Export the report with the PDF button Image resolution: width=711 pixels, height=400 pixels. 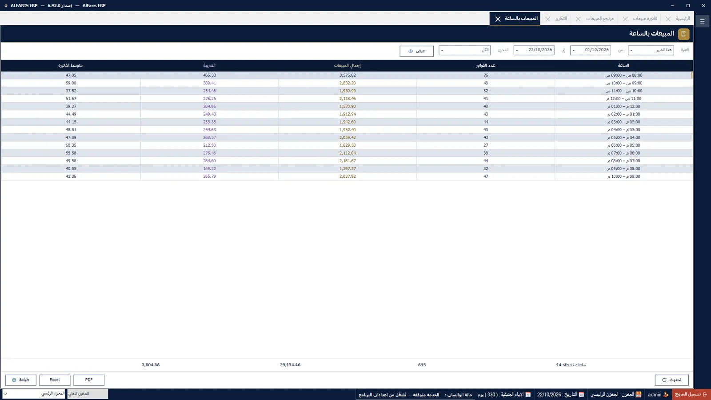point(89,380)
